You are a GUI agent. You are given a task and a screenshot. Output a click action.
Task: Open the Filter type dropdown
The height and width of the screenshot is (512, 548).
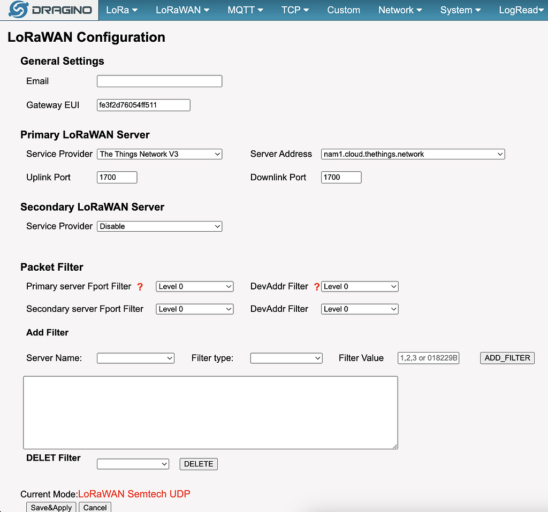click(286, 358)
